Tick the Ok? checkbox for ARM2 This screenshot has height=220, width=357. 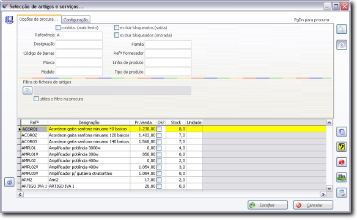click(159, 180)
